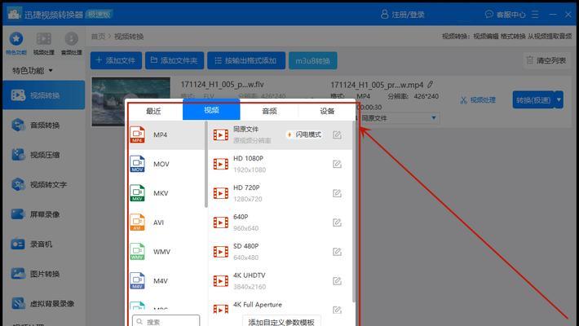This screenshot has width=579, height=326.
Task: Switch to the 音频 tab
Action: click(x=269, y=111)
